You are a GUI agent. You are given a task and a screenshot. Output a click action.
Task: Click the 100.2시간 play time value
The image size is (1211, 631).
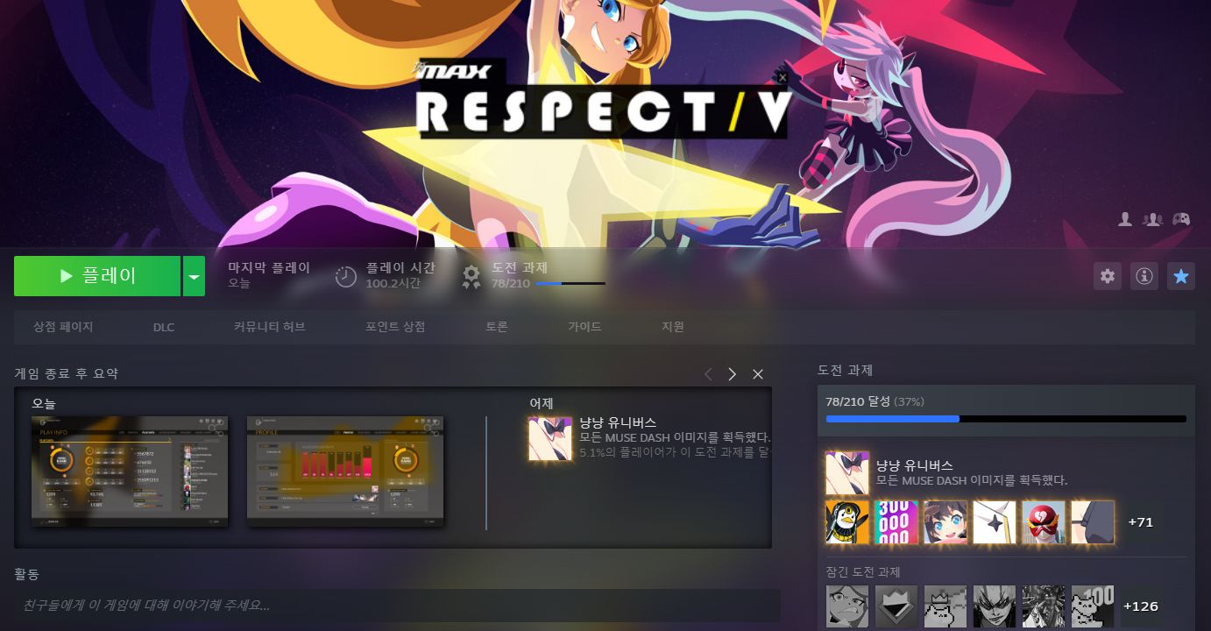tap(393, 283)
